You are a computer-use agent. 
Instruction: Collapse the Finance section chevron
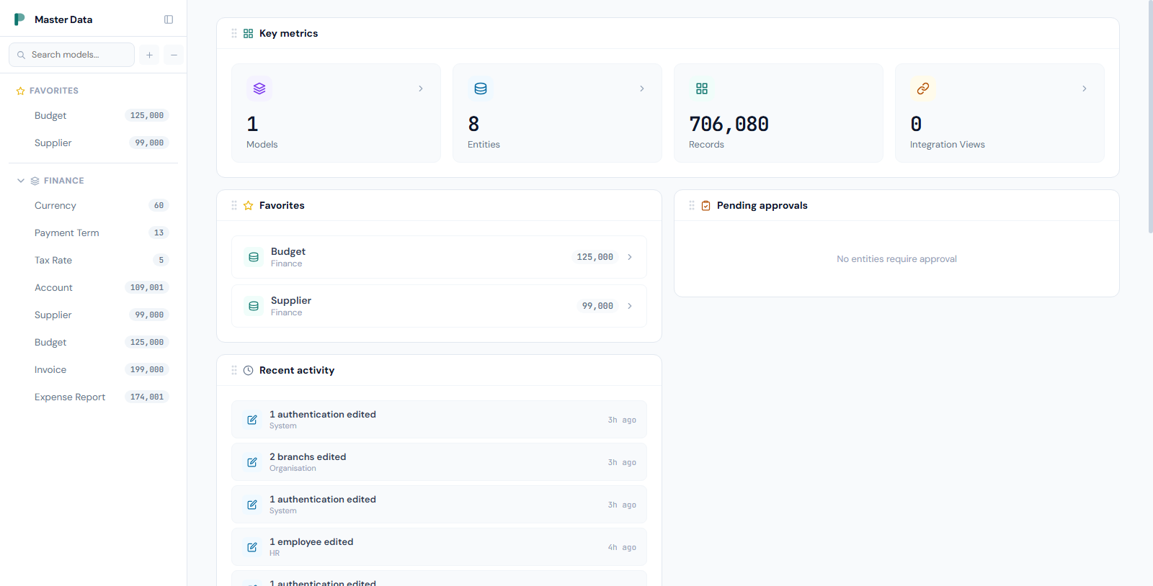(x=21, y=181)
